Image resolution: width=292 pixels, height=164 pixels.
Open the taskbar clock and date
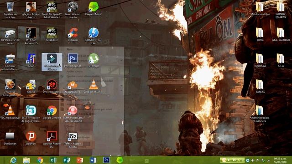(x=280, y=160)
